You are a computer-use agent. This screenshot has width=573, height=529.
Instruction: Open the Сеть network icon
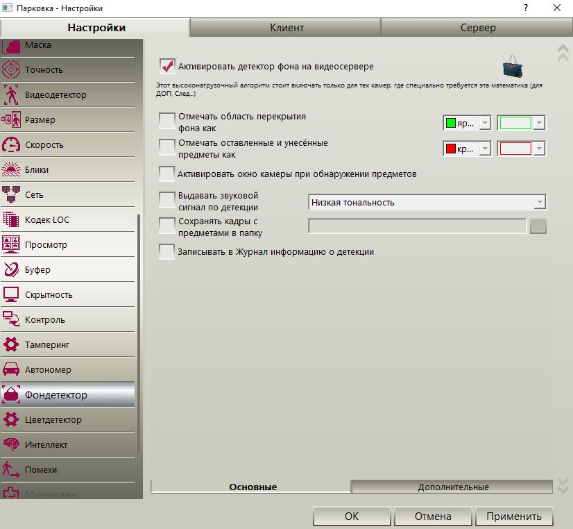point(11,194)
